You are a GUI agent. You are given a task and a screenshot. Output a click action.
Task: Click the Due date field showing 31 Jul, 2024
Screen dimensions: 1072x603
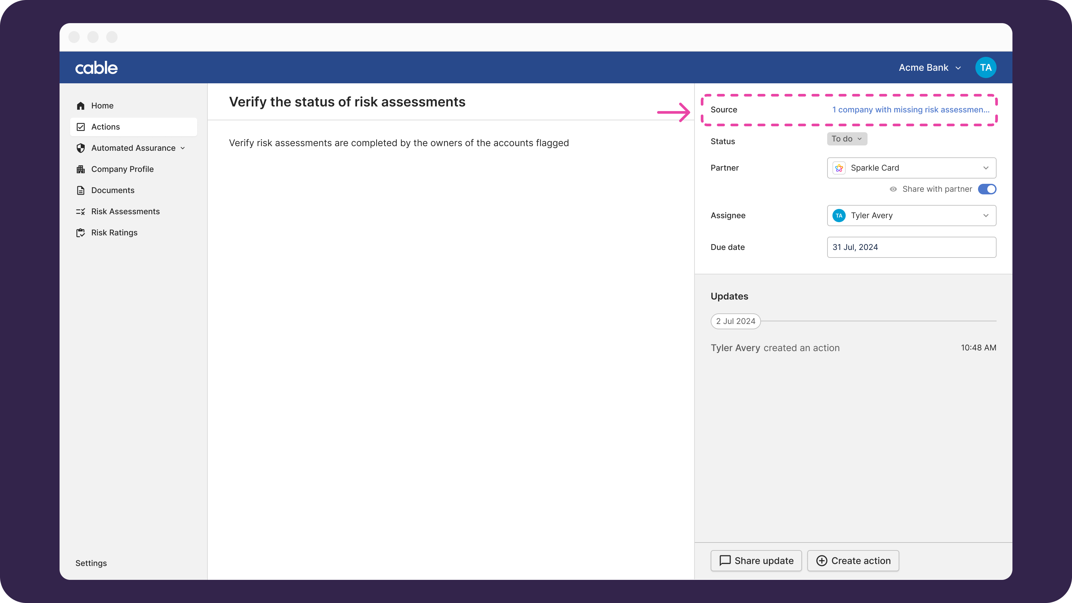point(912,247)
